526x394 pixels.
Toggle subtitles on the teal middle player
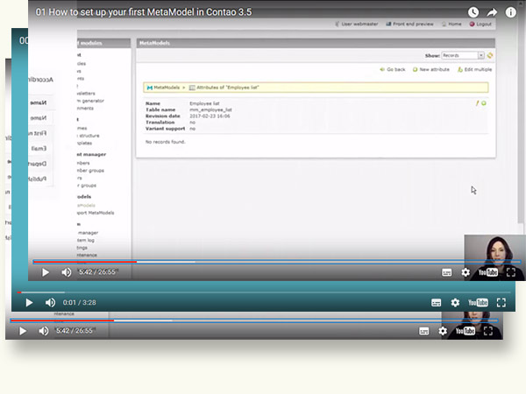tap(436, 303)
